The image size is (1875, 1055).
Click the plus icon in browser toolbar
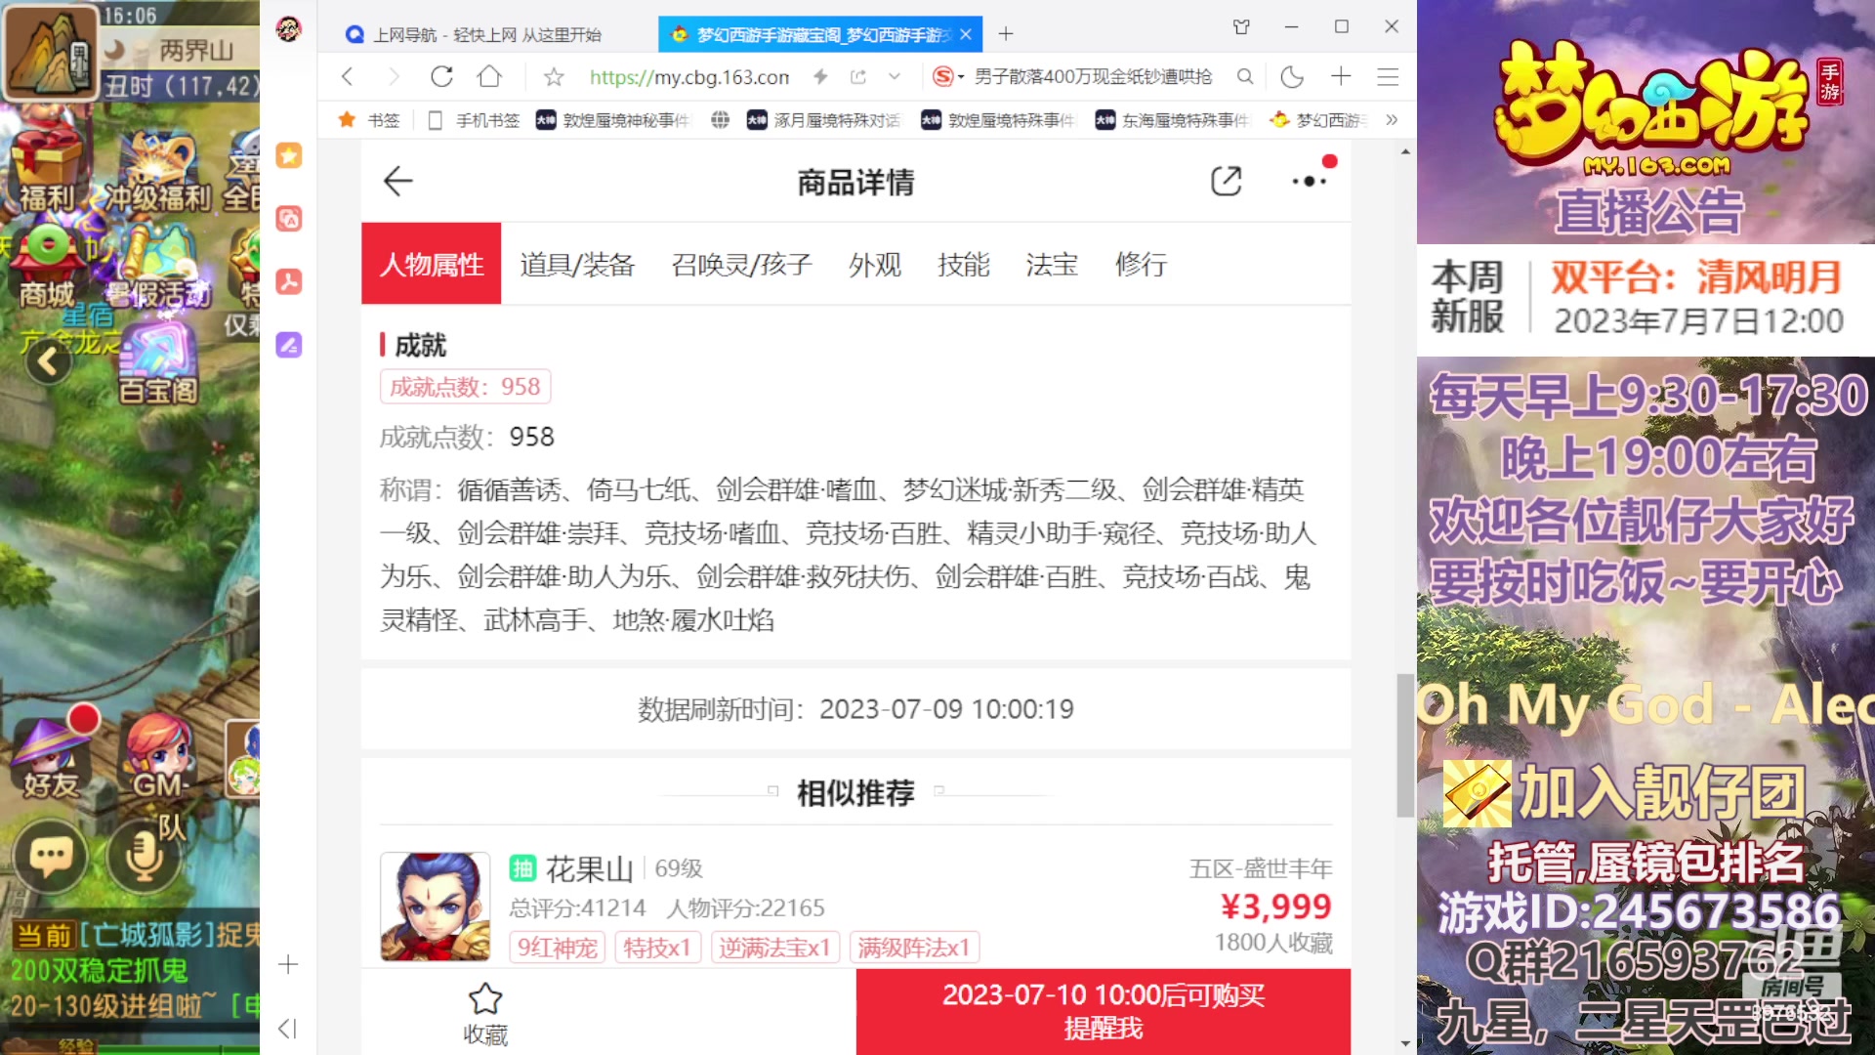click(x=1341, y=76)
